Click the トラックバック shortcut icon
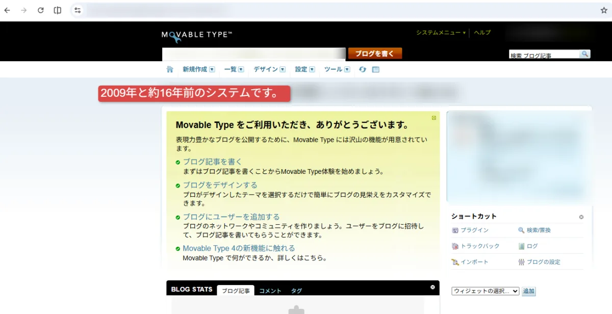The height and width of the screenshot is (314, 612). tap(455, 246)
